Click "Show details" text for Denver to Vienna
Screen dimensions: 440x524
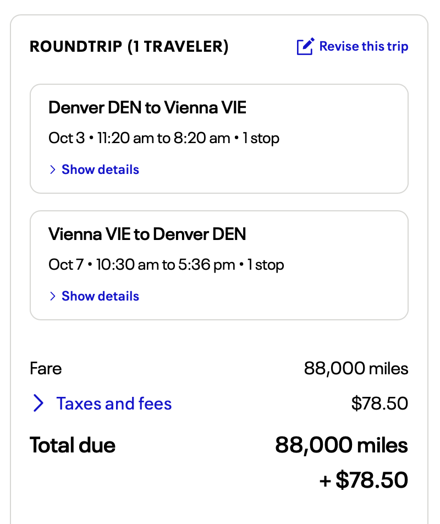(100, 170)
